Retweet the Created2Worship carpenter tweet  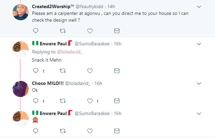click(63, 31)
